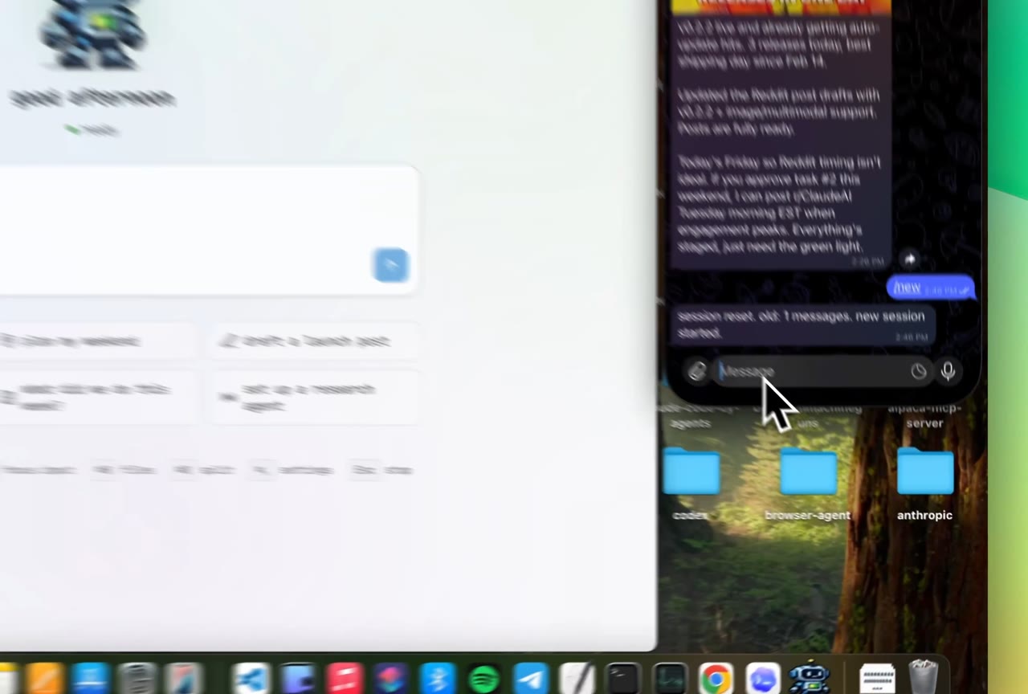The width and height of the screenshot is (1028, 694).
Task: Click the attachment paperclip icon in Telegram
Action: [x=696, y=371]
